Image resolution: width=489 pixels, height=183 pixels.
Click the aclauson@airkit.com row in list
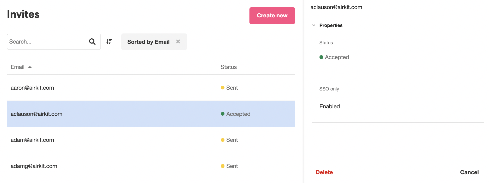point(36,114)
